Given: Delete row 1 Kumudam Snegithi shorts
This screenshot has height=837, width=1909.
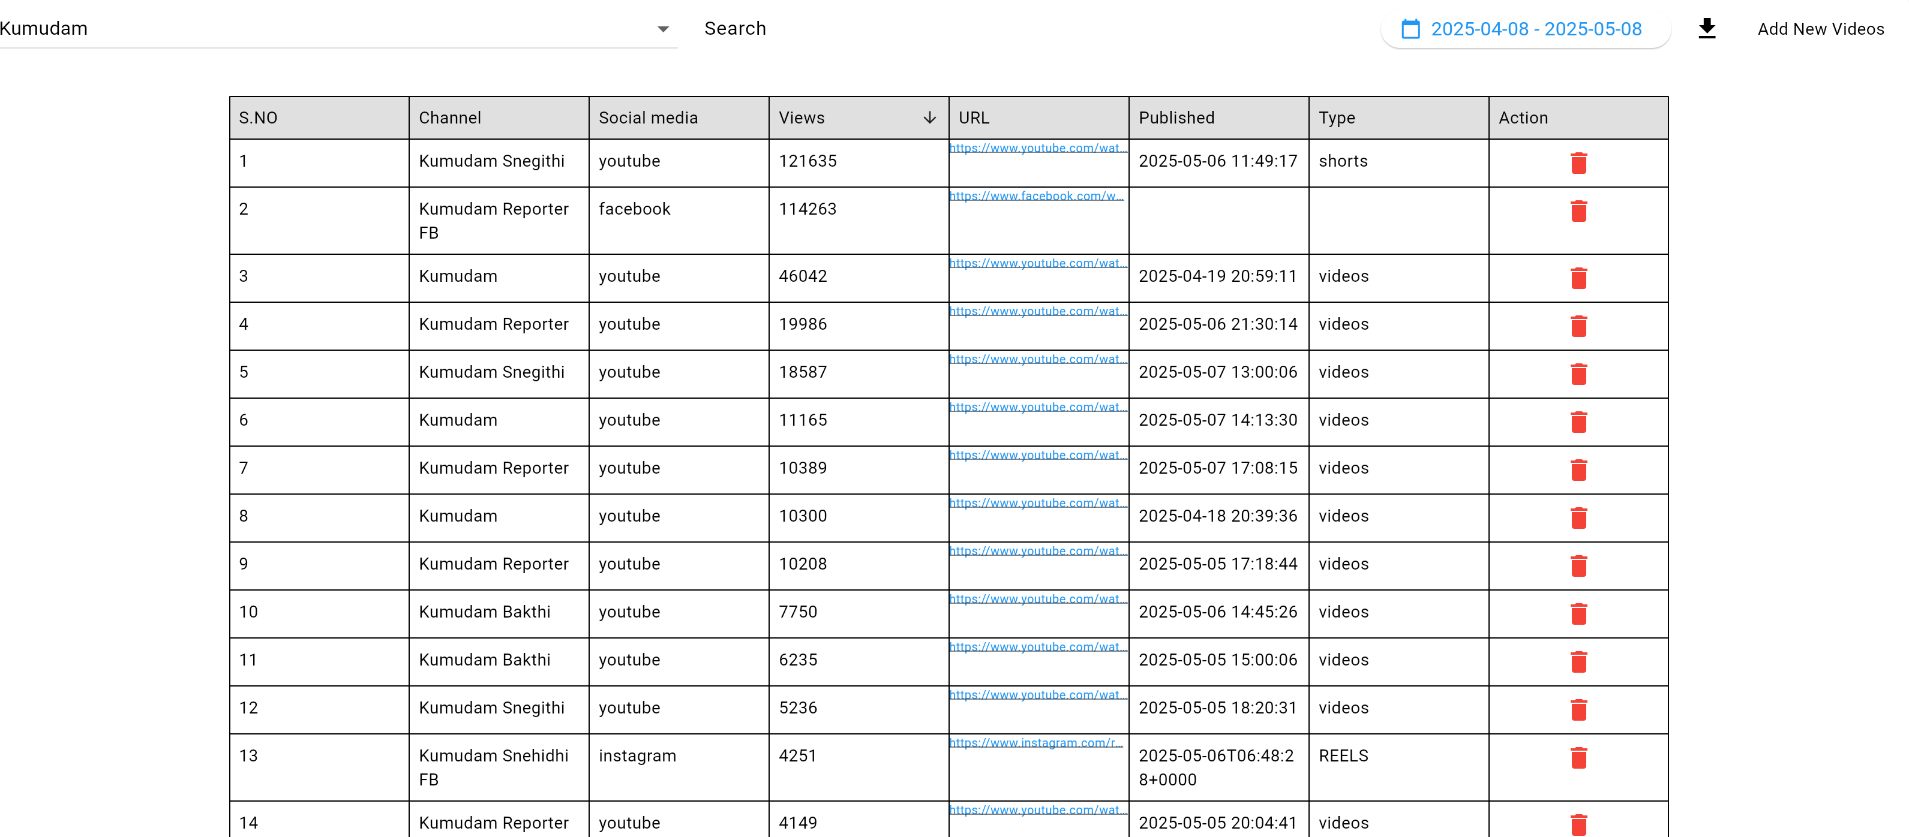Looking at the screenshot, I should tap(1578, 163).
